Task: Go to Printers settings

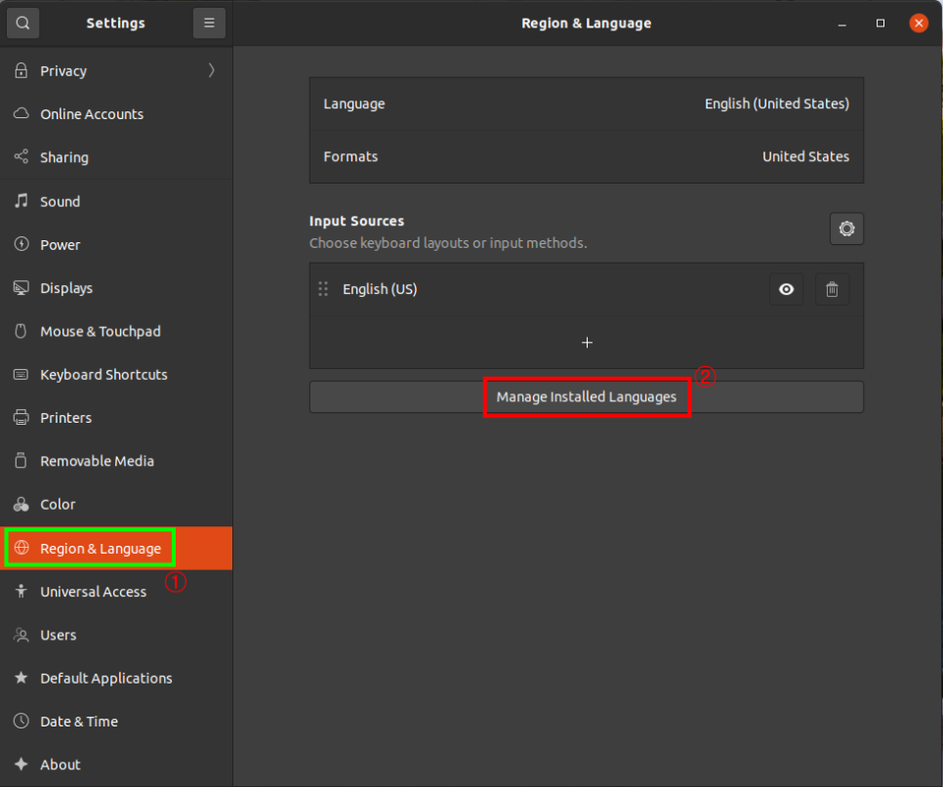Action: (116, 418)
